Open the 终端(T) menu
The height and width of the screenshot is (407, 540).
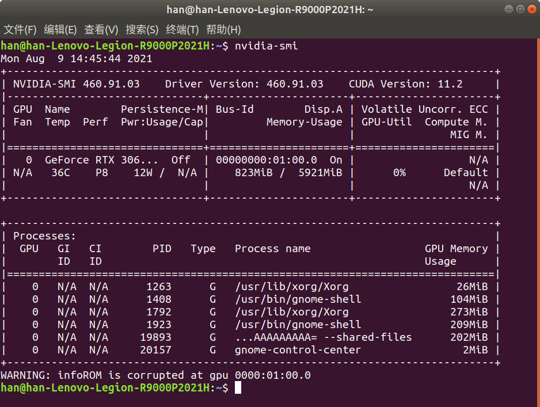[x=182, y=30]
